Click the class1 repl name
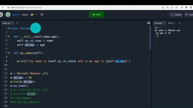The image size is (193, 108). click(x=25, y=15)
